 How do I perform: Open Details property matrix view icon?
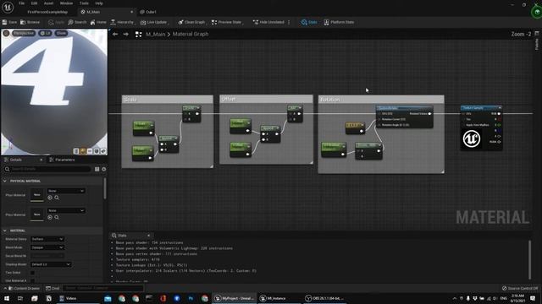(97, 169)
